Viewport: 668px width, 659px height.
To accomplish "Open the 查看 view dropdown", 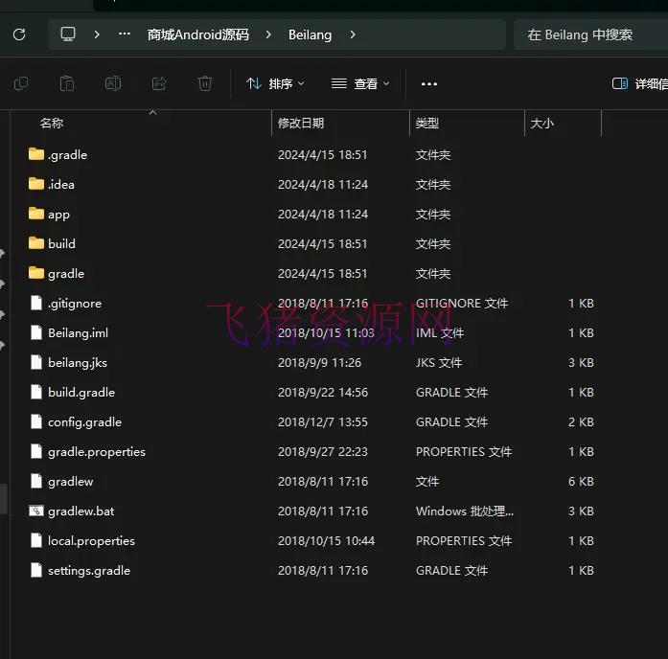I will point(360,84).
